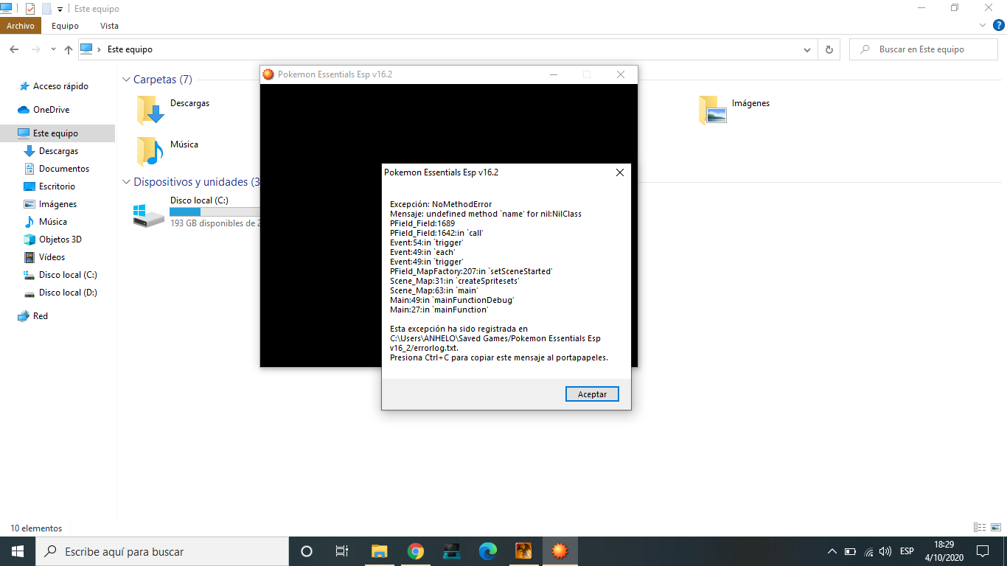Switch to large icons view toggle
Image resolution: width=1007 pixels, height=566 pixels.
(x=996, y=528)
